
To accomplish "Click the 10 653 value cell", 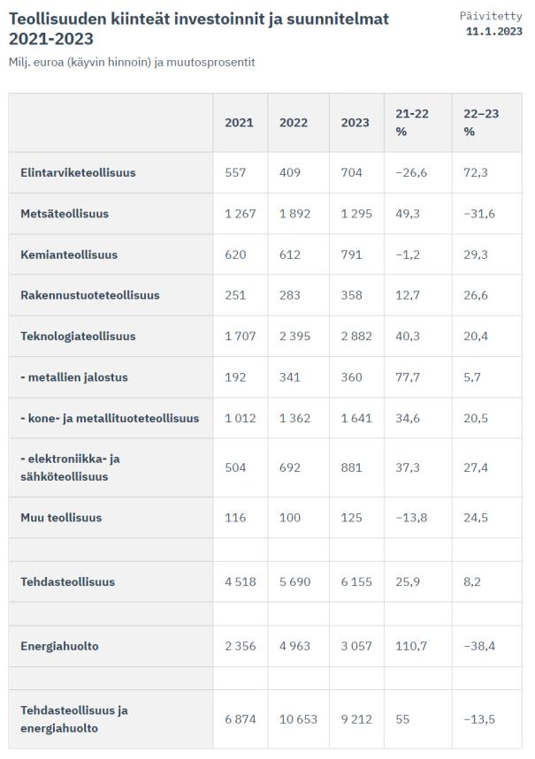I will coord(296,720).
